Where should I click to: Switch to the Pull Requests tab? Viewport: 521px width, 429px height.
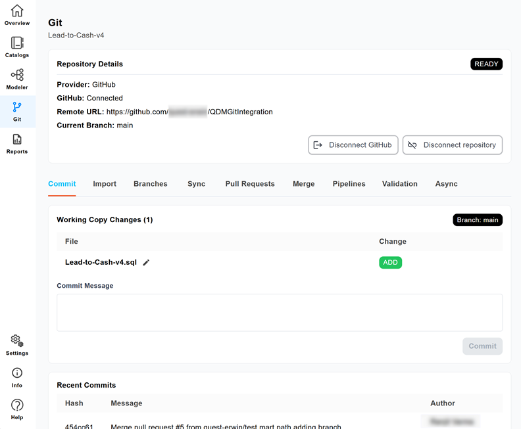[x=250, y=184]
